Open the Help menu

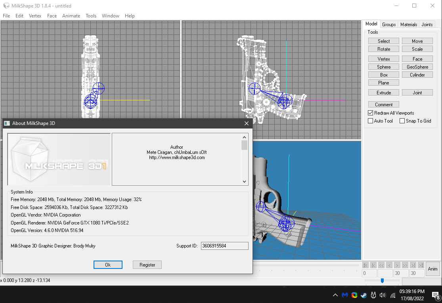[x=130, y=16]
